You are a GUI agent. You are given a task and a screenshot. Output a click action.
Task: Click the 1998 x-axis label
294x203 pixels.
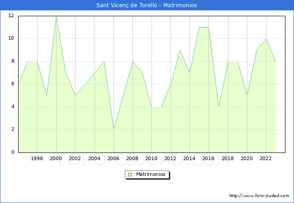click(x=37, y=158)
